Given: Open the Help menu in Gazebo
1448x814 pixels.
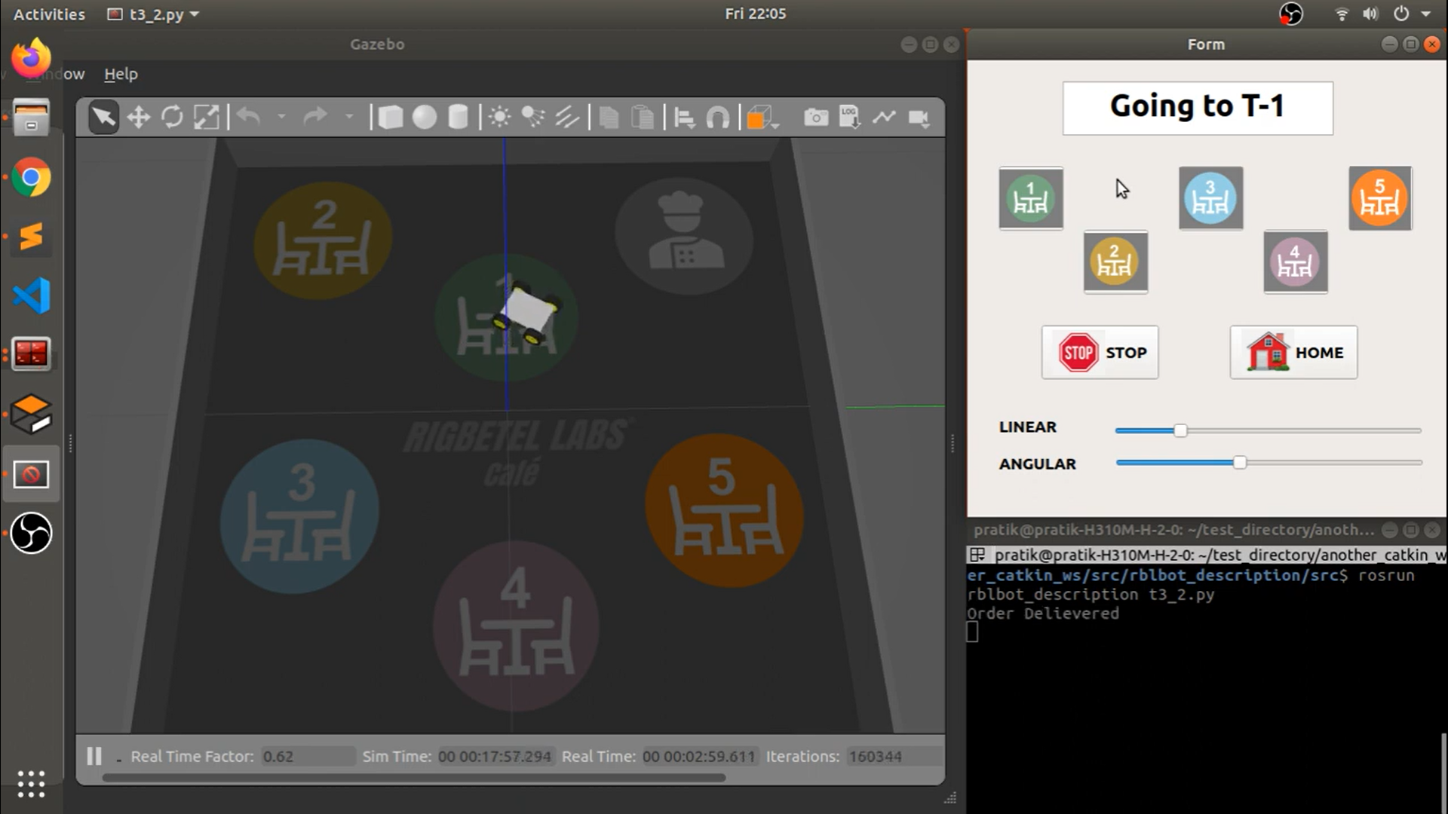Looking at the screenshot, I should point(121,74).
